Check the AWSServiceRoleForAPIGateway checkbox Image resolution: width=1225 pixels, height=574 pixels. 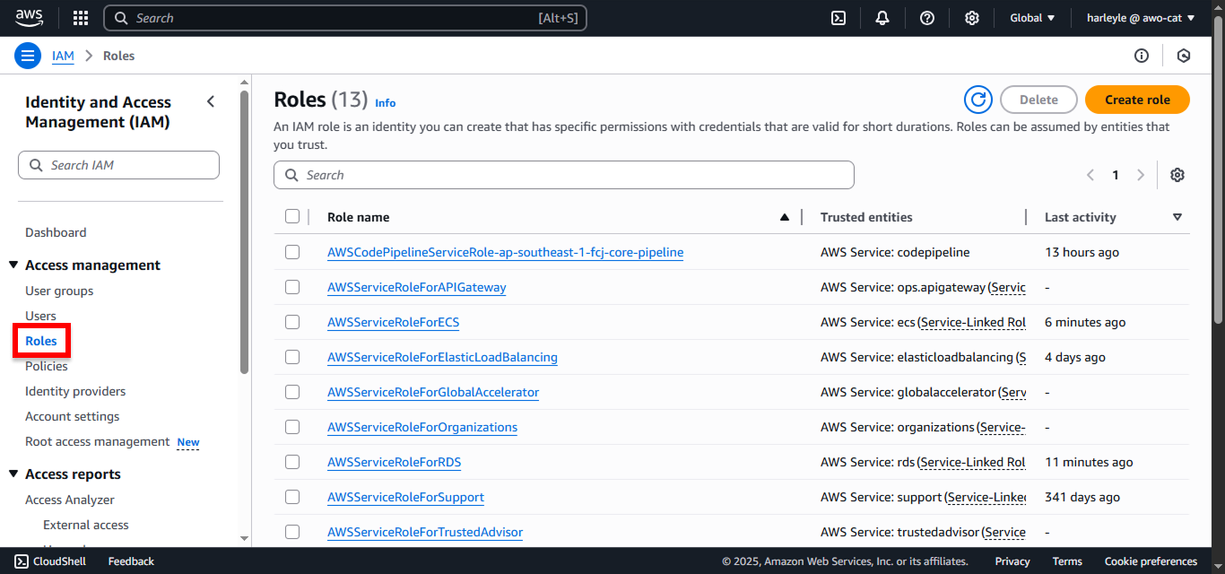pos(292,287)
